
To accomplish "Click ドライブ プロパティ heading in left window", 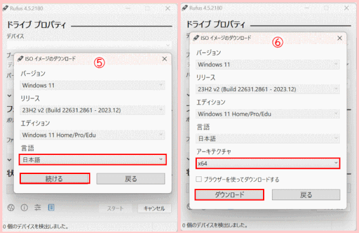I will click(36, 25).
